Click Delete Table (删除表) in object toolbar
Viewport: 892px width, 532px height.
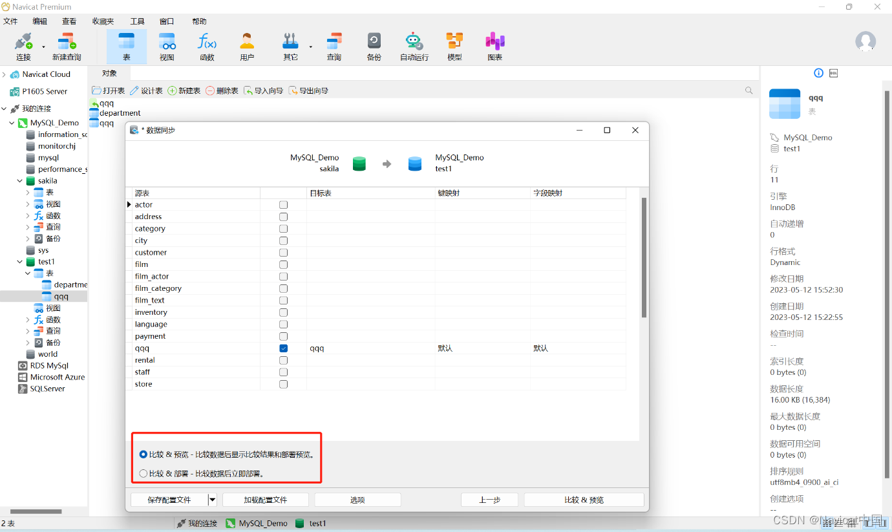(x=222, y=90)
